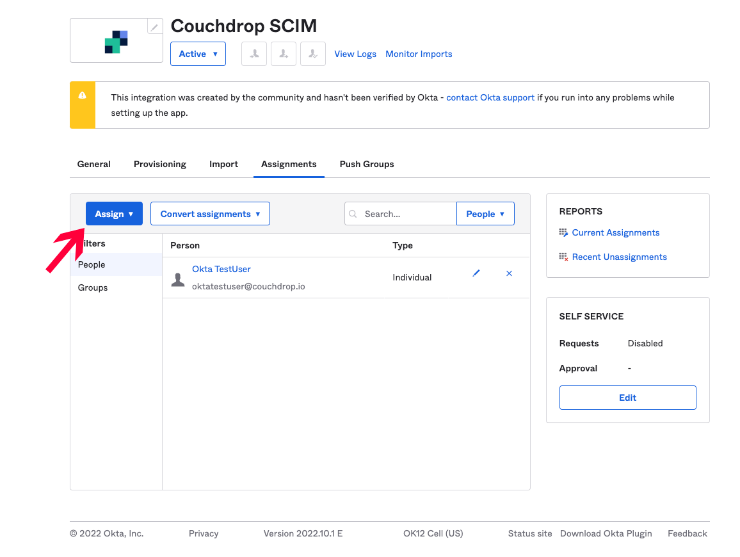Click the edit logo pencil icon
The image size is (740, 557).
[155, 26]
